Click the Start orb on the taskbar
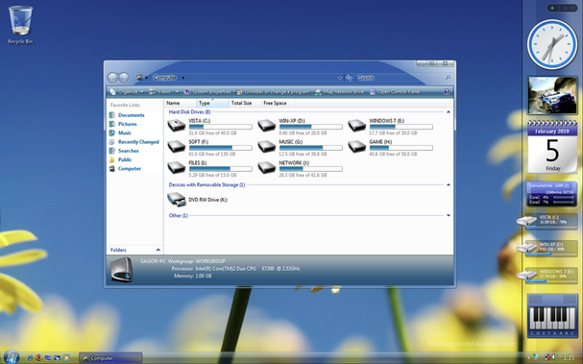Viewport: 583px width, 364px height. (12, 357)
